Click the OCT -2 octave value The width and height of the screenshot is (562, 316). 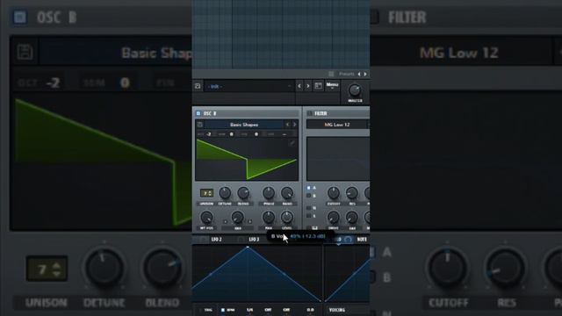tap(209, 134)
